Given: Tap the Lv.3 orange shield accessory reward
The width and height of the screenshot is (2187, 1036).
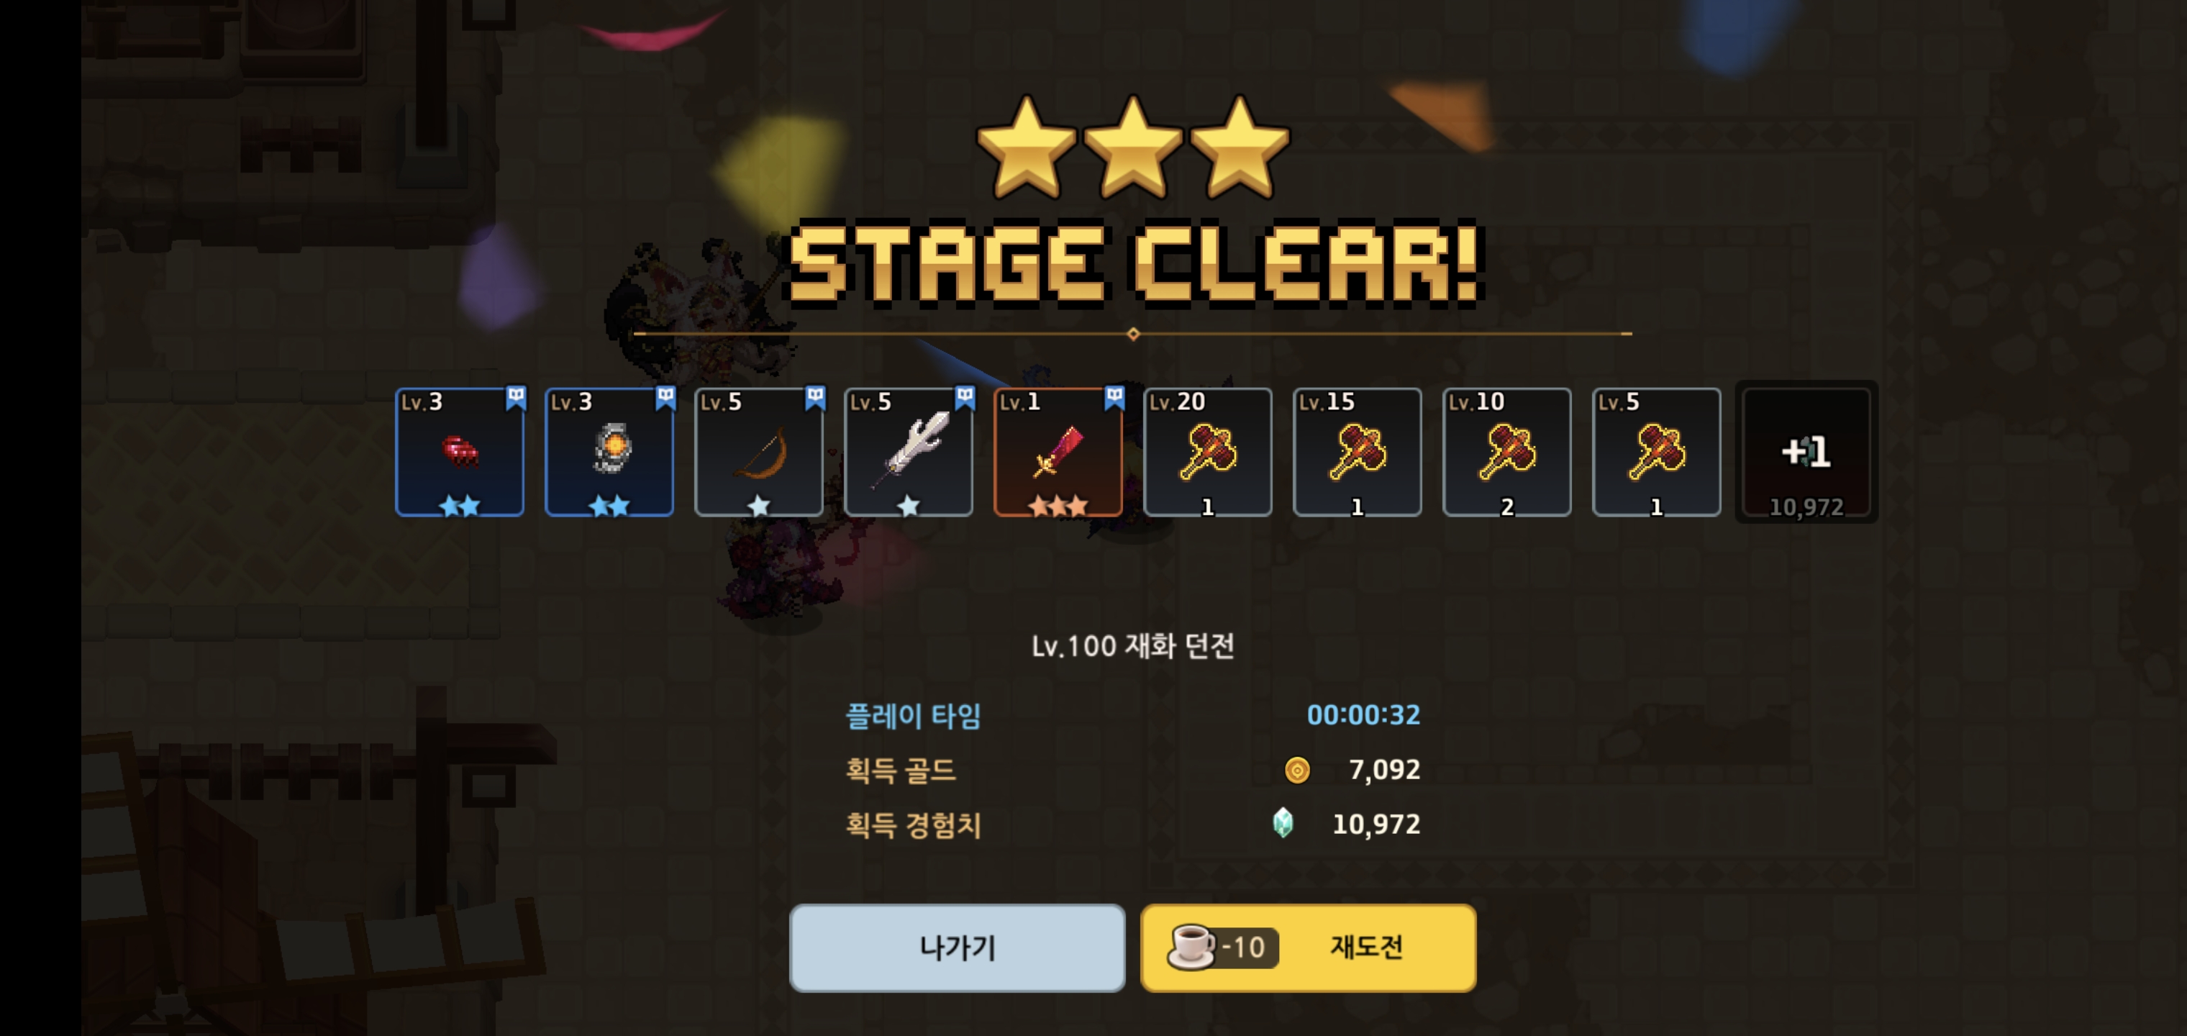Looking at the screenshot, I should [609, 452].
